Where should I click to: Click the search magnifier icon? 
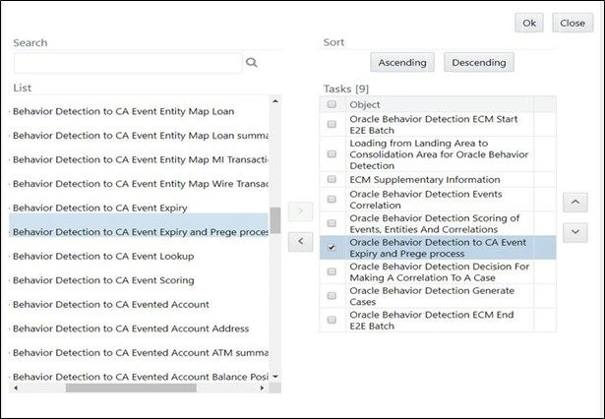pos(252,63)
